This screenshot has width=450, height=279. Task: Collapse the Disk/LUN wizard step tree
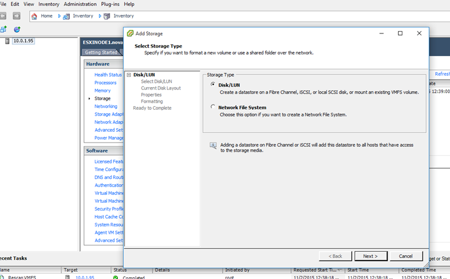[129, 75]
